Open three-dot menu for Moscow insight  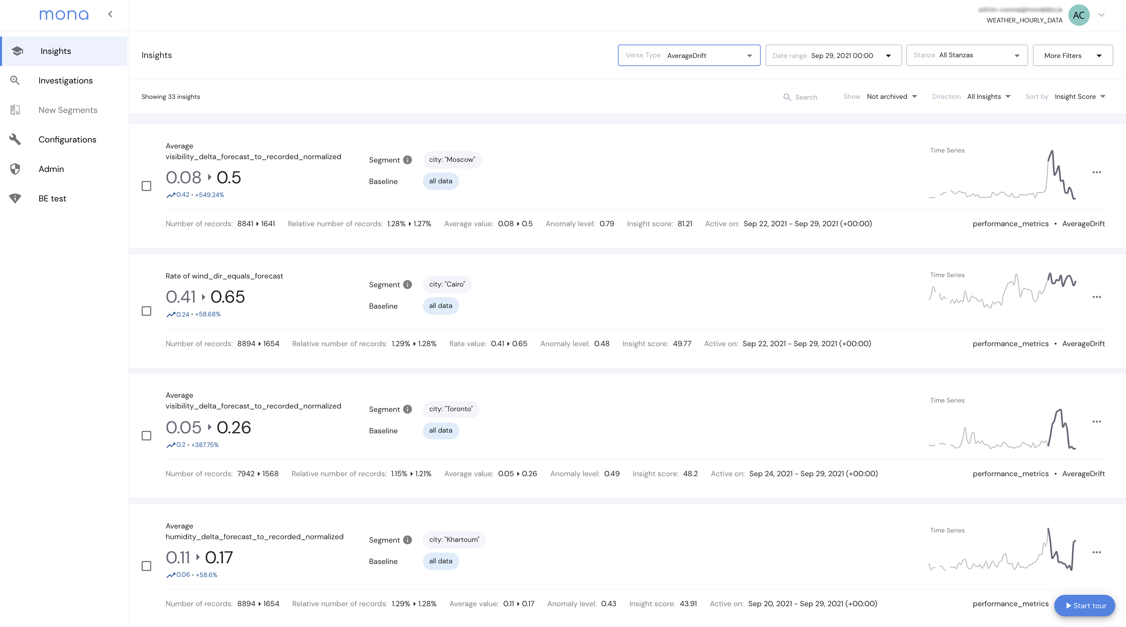[1097, 172]
